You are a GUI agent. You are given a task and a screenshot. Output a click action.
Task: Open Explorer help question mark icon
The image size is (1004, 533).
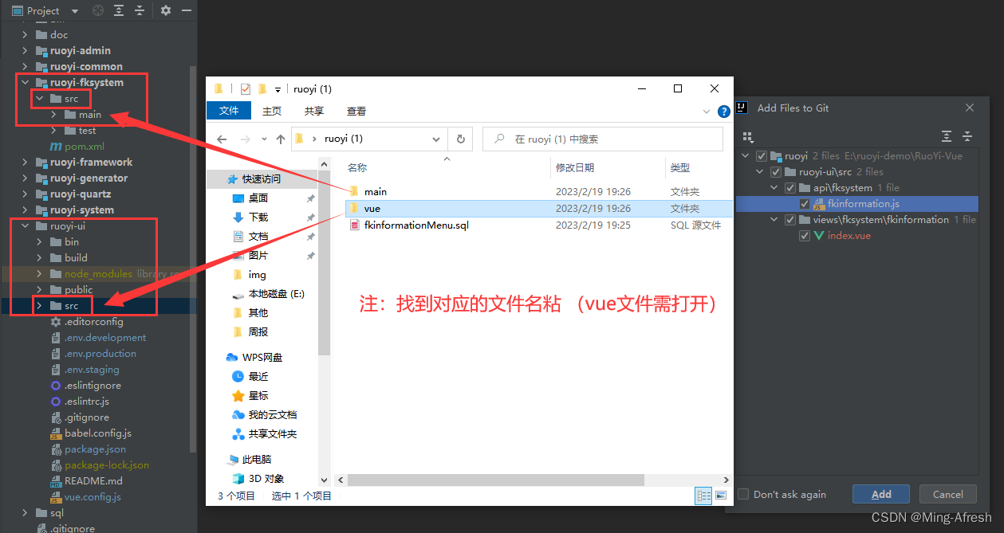pyautogui.click(x=723, y=112)
